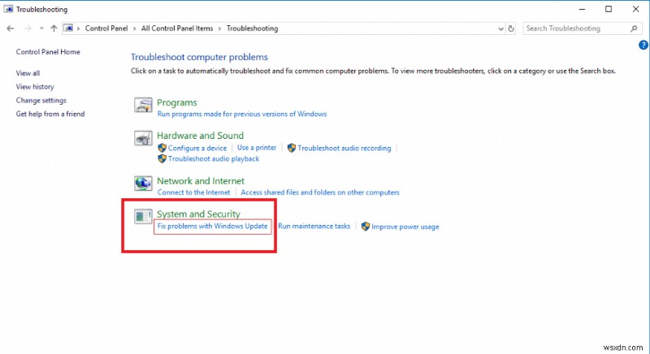Viewport: 650px width, 354px height.
Task: Click Improve power usage
Action: coord(405,227)
